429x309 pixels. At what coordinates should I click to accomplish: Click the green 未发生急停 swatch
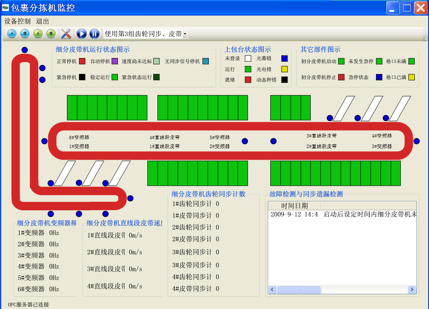tap(379, 61)
